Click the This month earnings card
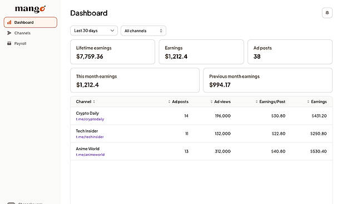This screenshot has height=204, width=342. point(135,80)
